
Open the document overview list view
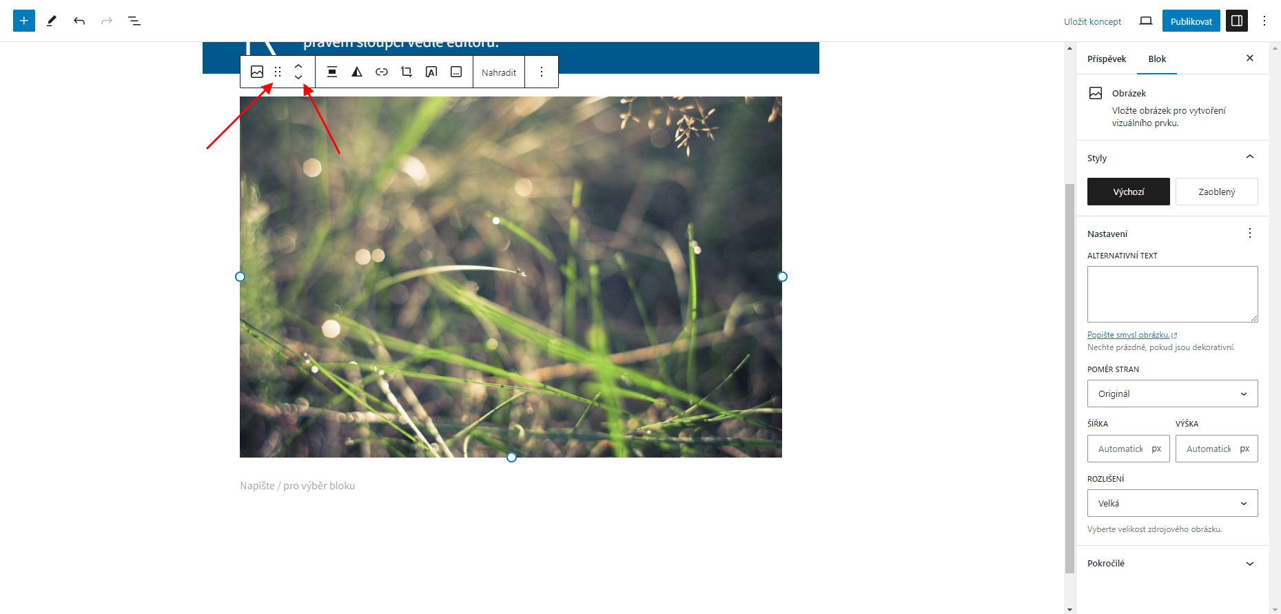(134, 21)
